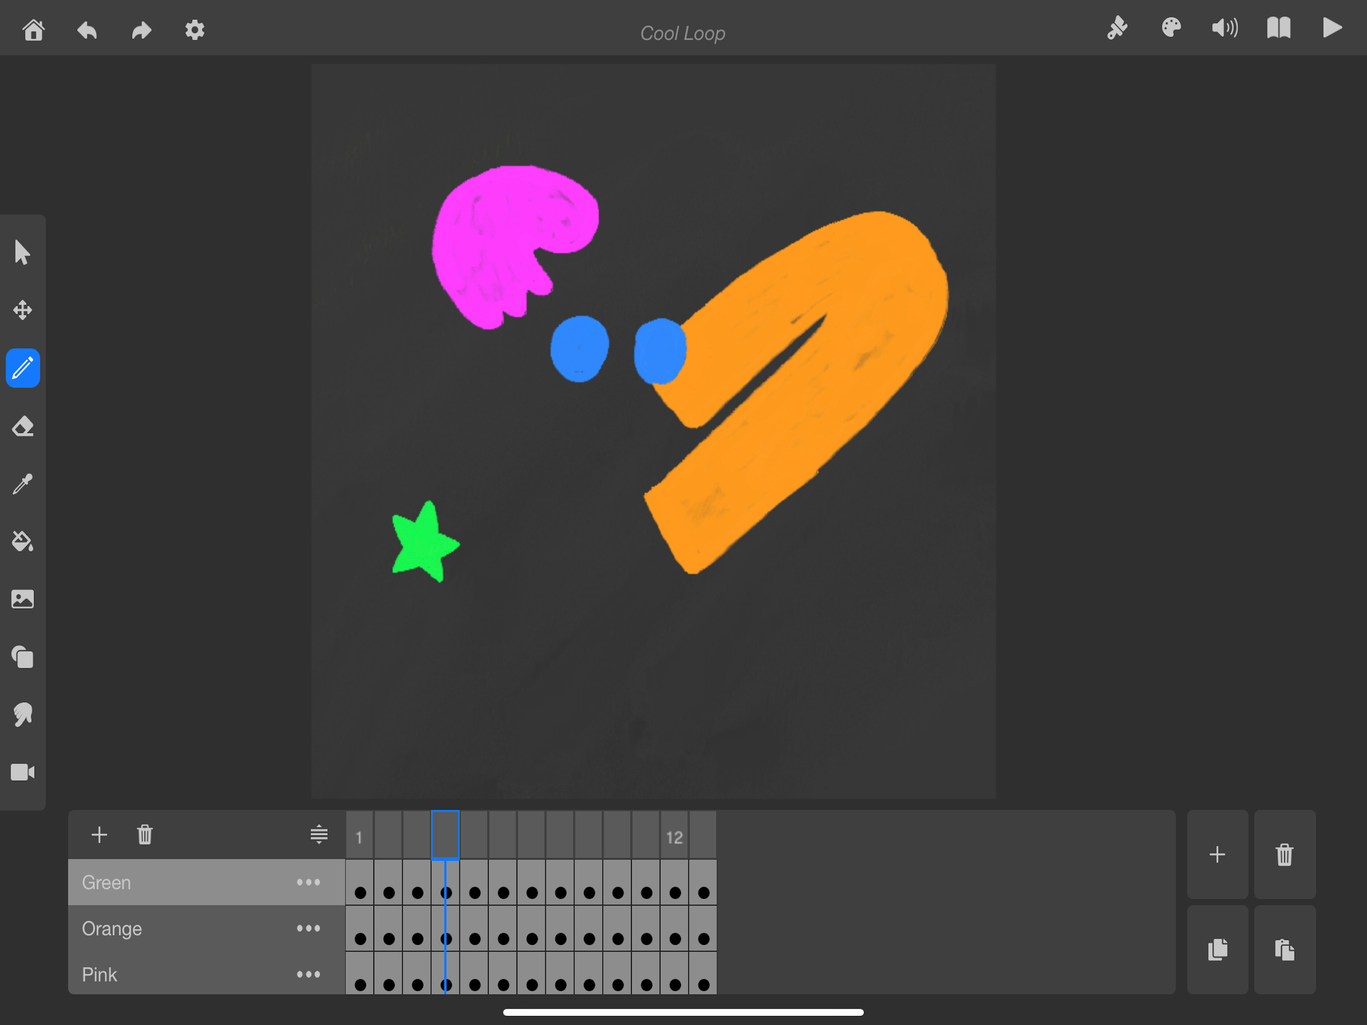The height and width of the screenshot is (1025, 1367).
Task: Open options for the Green layer
Action: (x=308, y=882)
